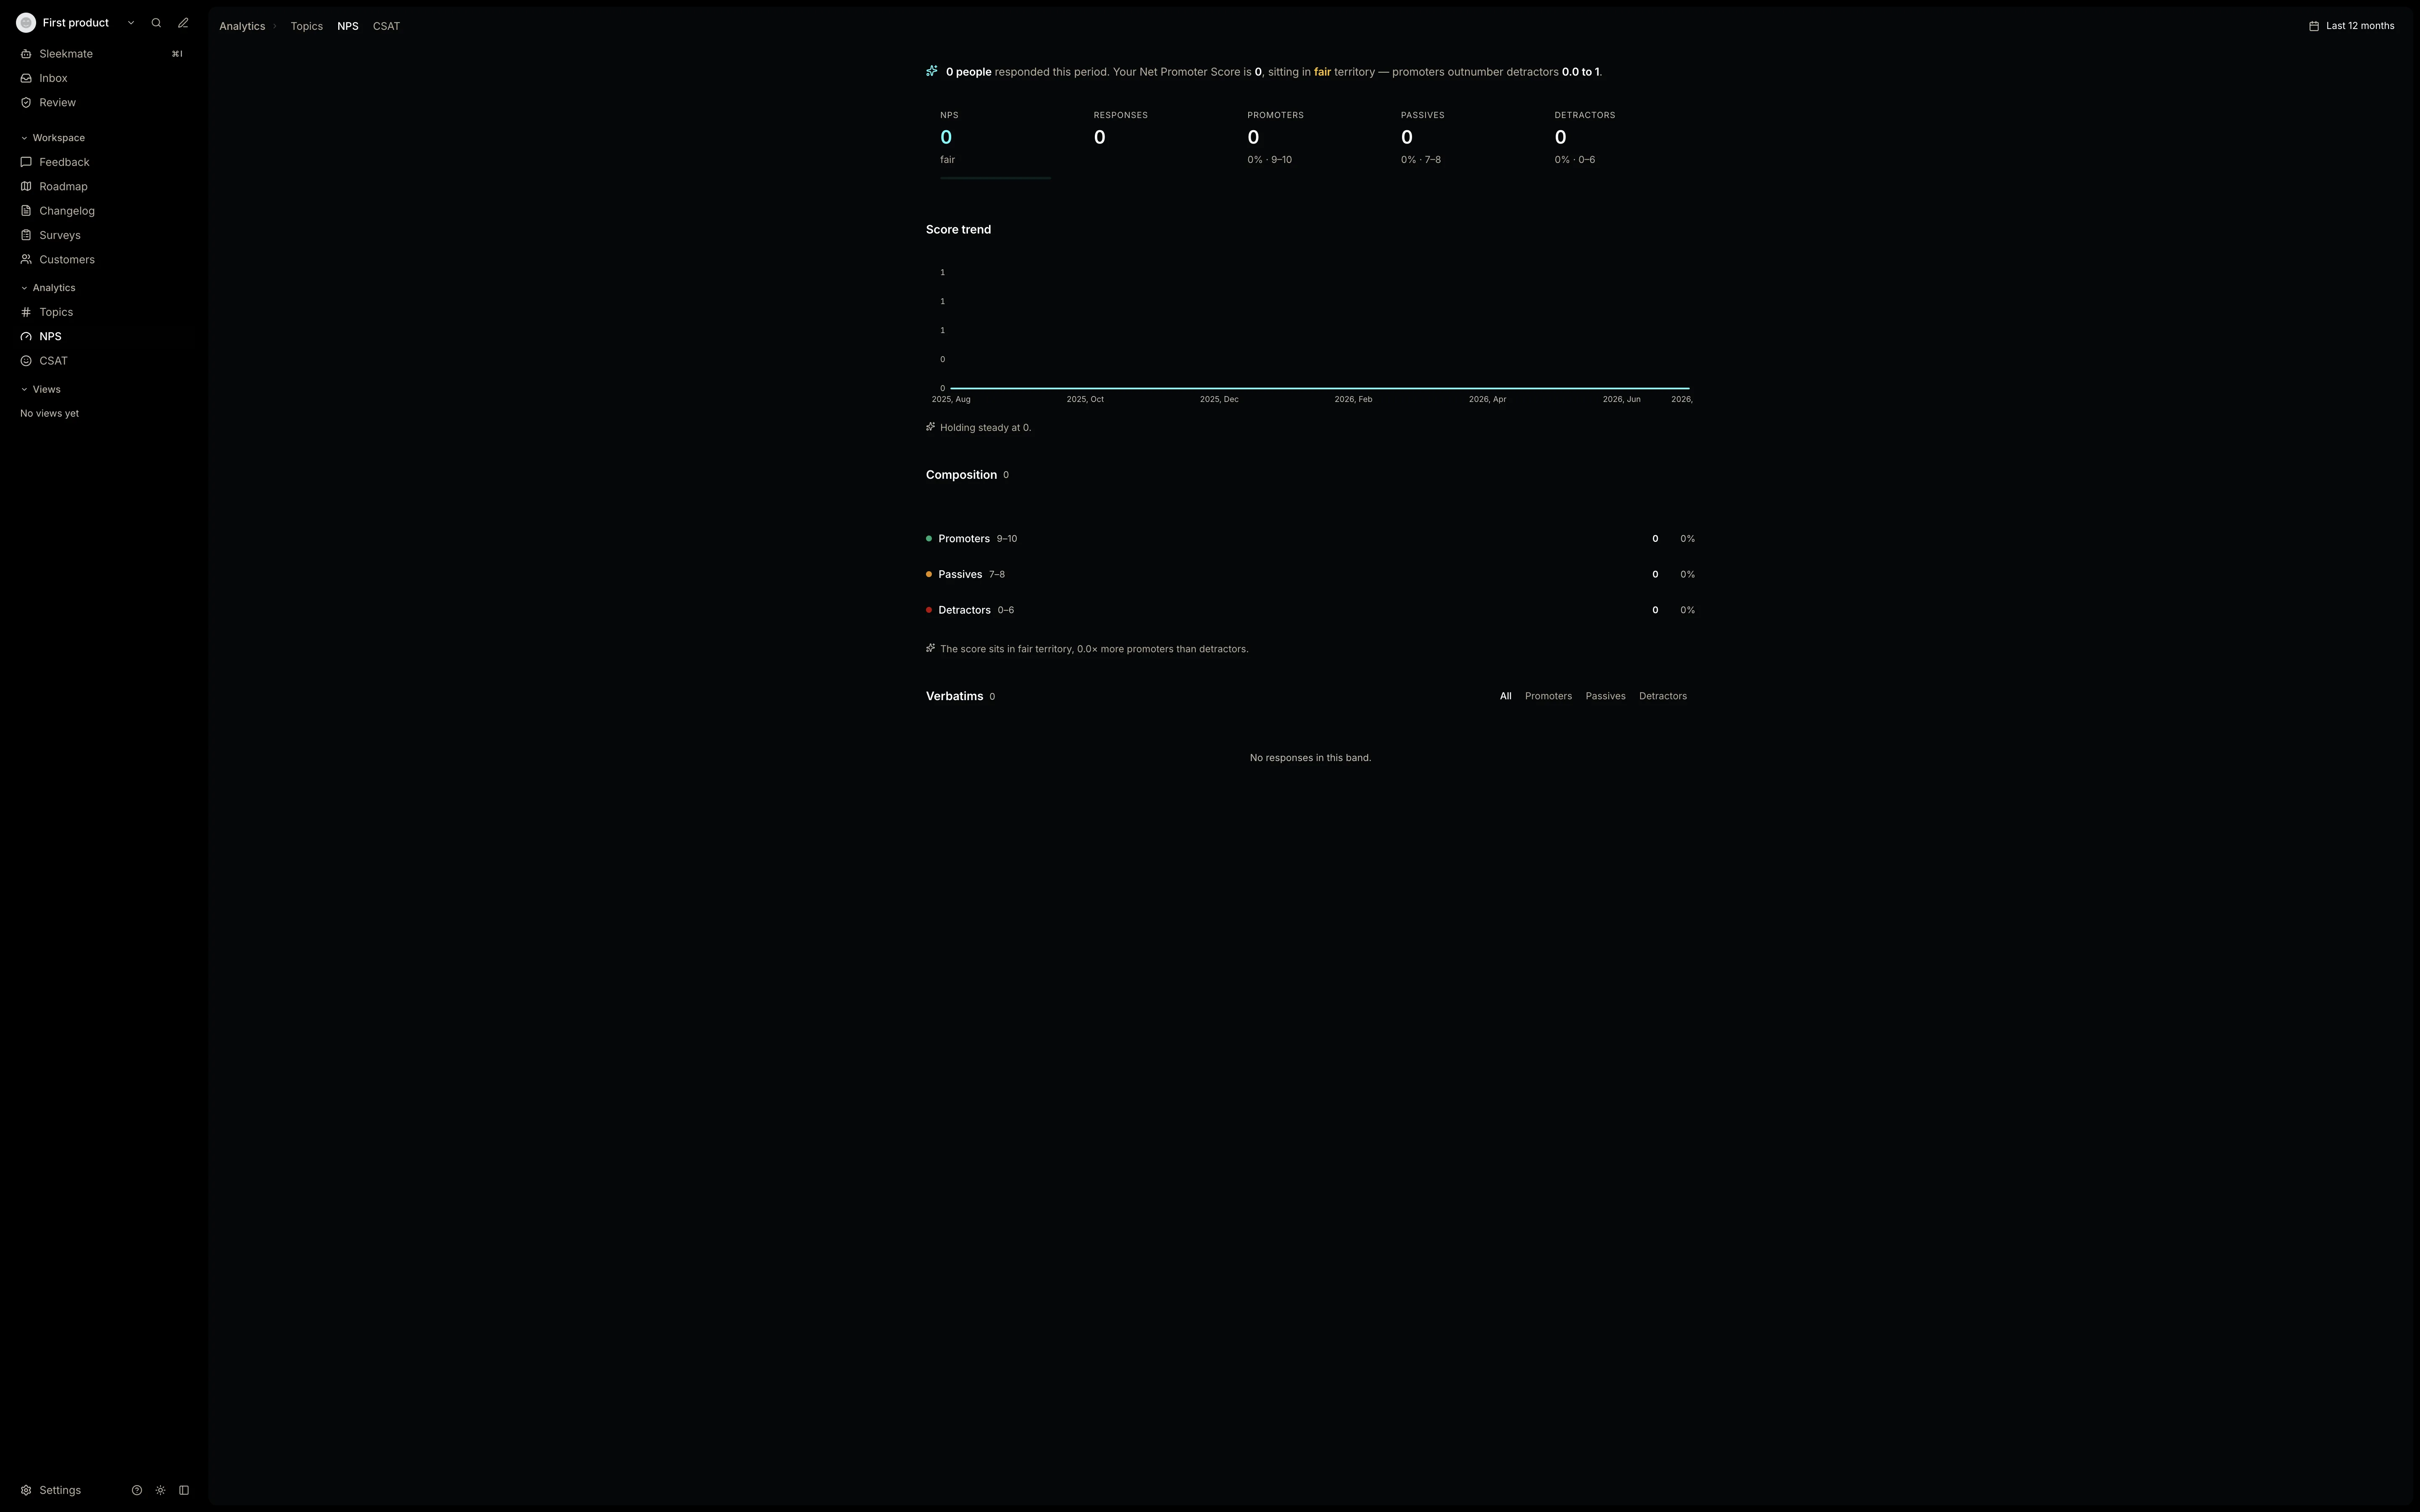
Task: Click the red Detractors dot in Composition
Action: pyautogui.click(x=929, y=610)
